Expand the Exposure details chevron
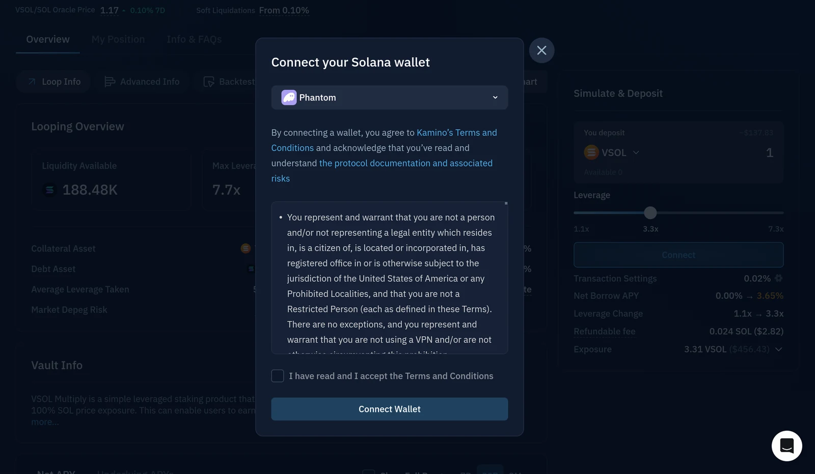Image resolution: width=815 pixels, height=474 pixels. [x=778, y=349]
